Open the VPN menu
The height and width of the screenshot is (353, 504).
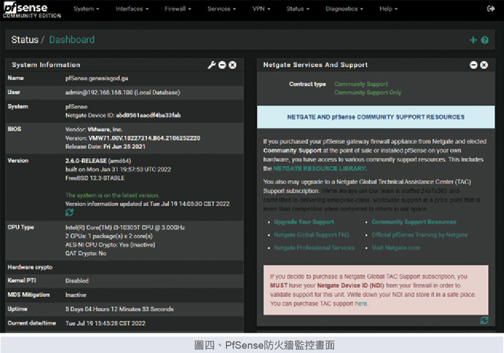pyautogui.click(x=261, y=9)
